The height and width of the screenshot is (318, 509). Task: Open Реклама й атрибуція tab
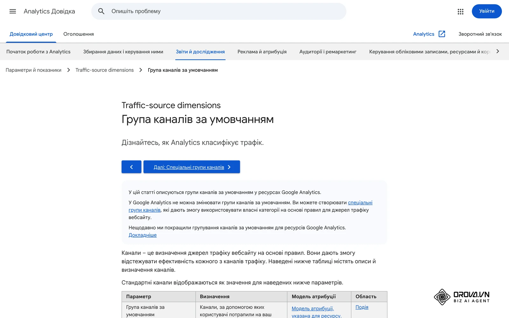tap(262, 52)
